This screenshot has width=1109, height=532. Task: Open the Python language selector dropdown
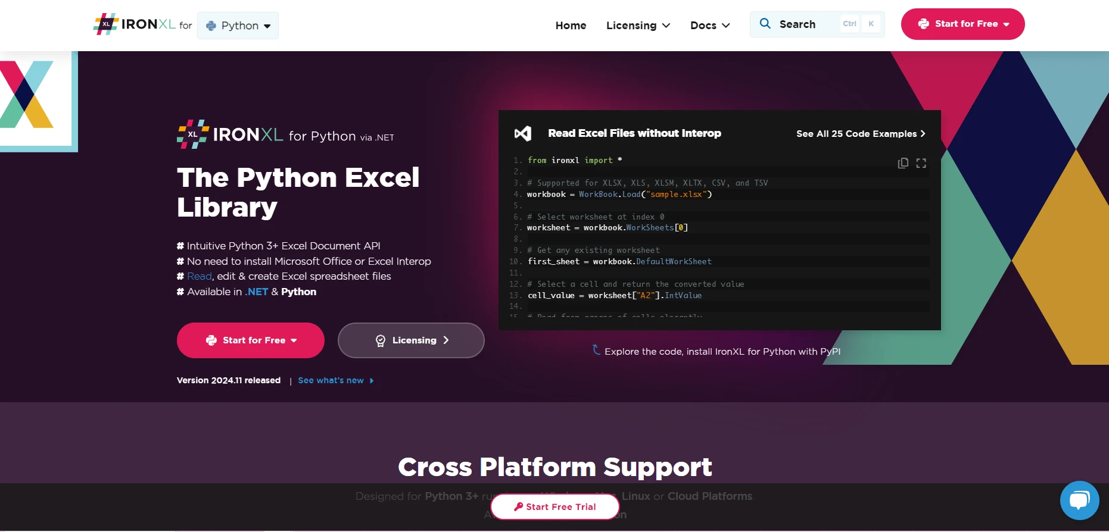[238, 26]
